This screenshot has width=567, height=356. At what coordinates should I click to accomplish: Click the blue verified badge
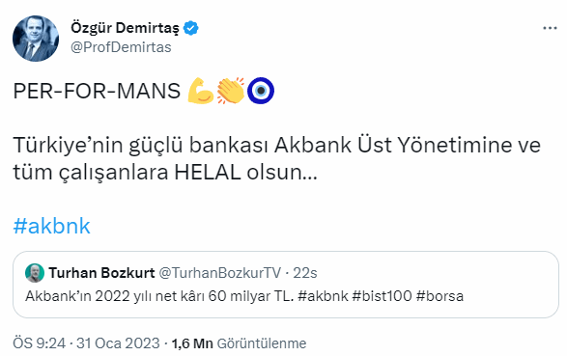[x=190, y=28]
